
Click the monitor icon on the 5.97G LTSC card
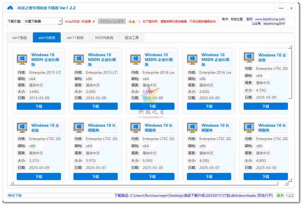point(79,128)
